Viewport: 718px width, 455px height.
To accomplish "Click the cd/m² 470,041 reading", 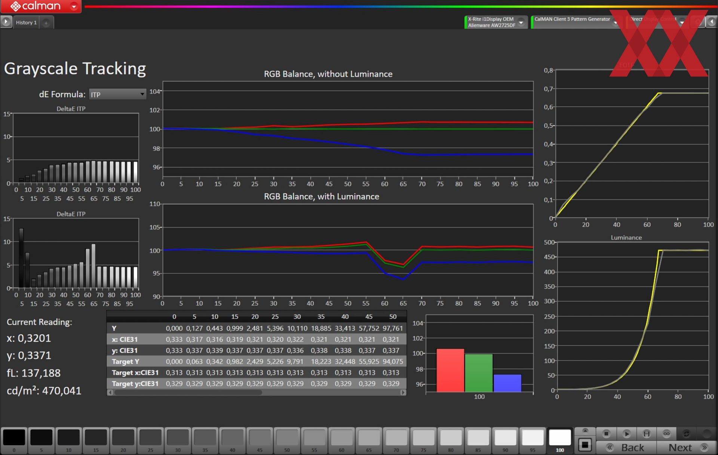I will (44, 391).
